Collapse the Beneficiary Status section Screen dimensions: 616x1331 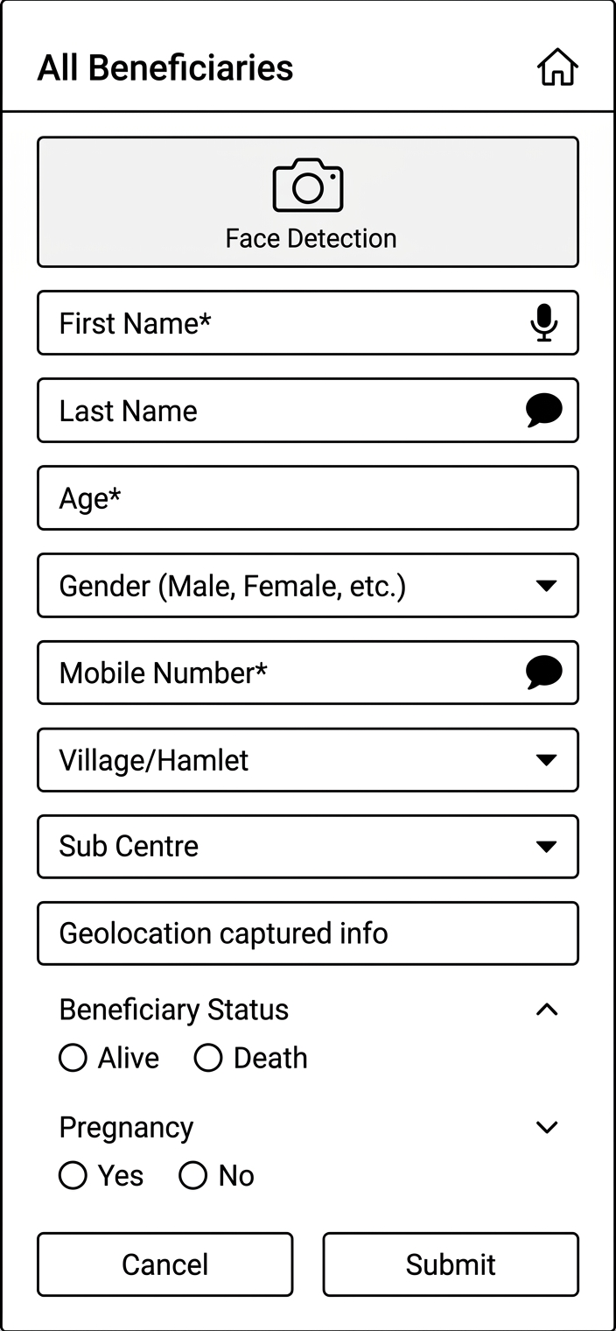(x=546, y=1010)
